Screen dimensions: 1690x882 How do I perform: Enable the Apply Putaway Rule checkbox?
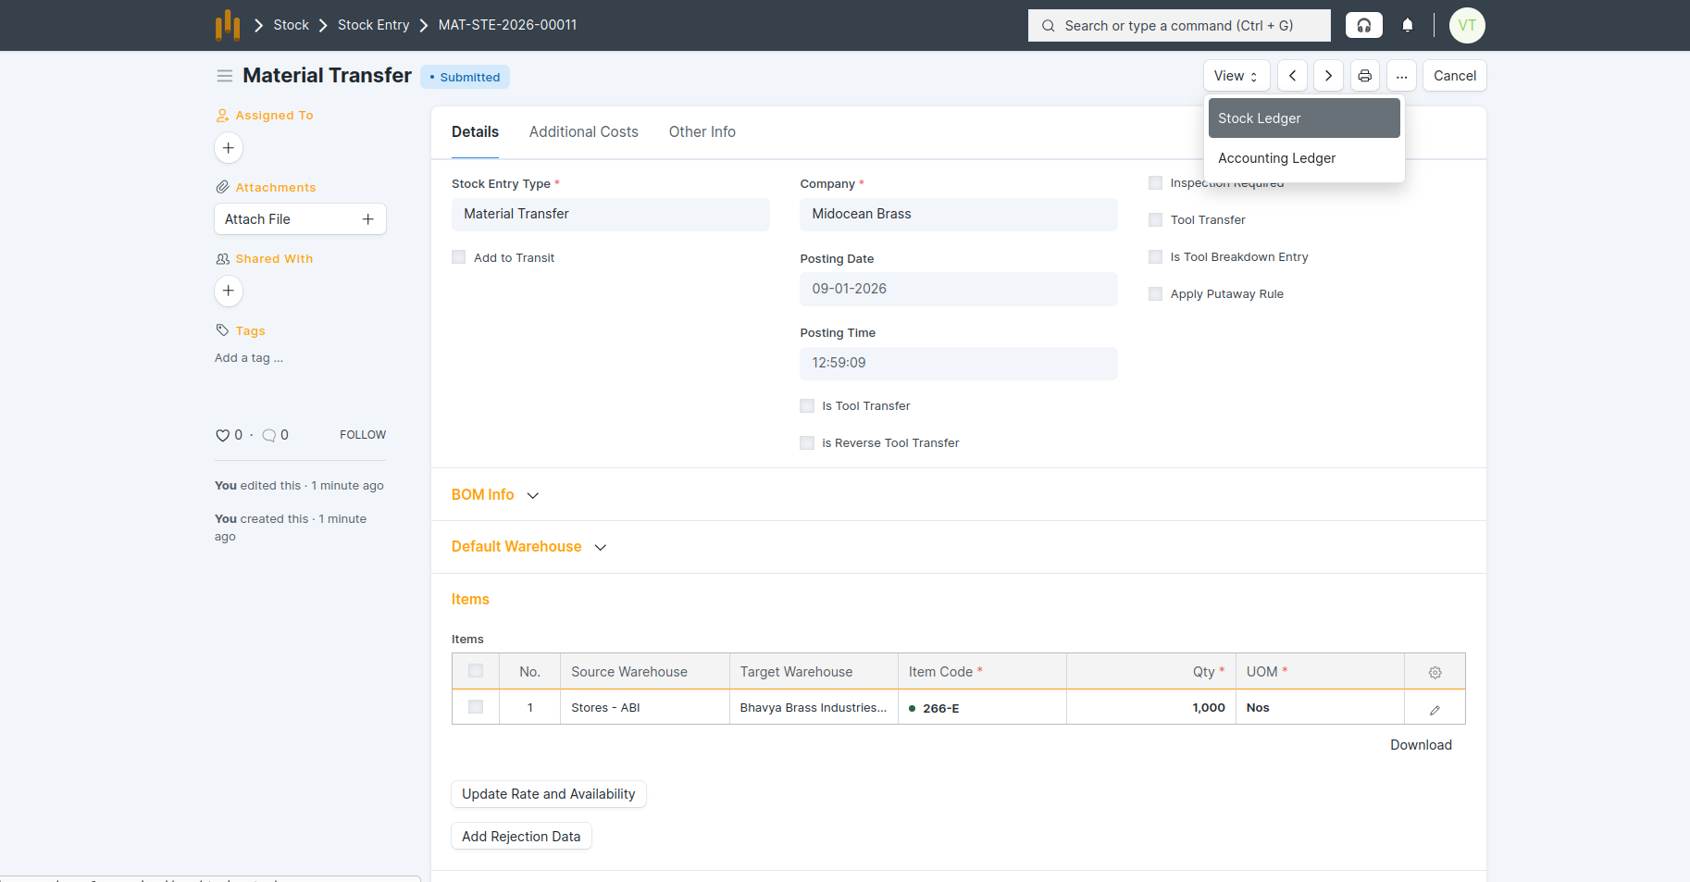[1155, 294]
